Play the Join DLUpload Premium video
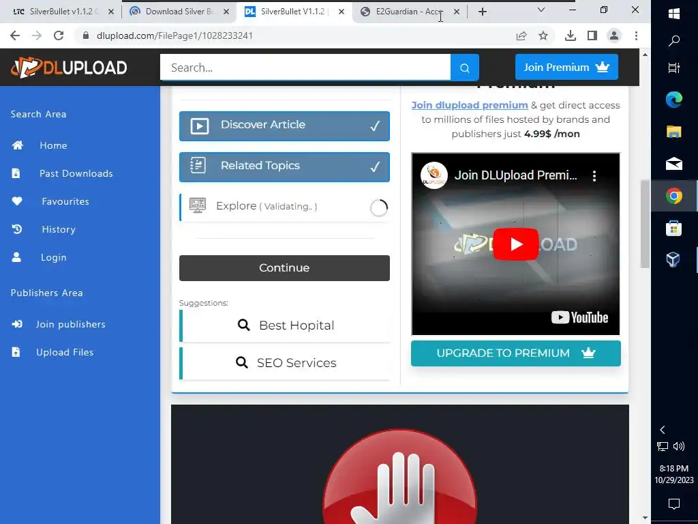The image size is (698, 524). [515, 244]
